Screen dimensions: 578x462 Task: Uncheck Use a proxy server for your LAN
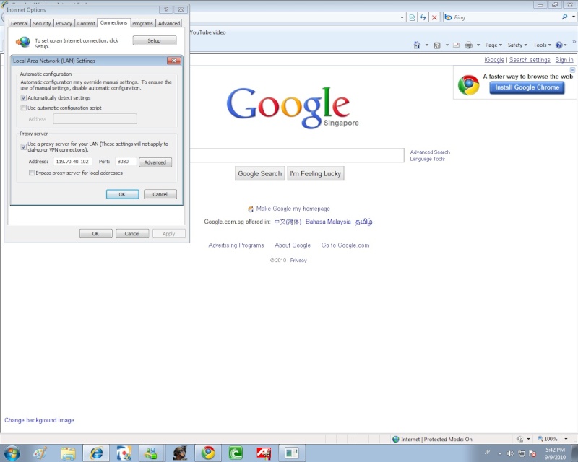tap(24, 147)
